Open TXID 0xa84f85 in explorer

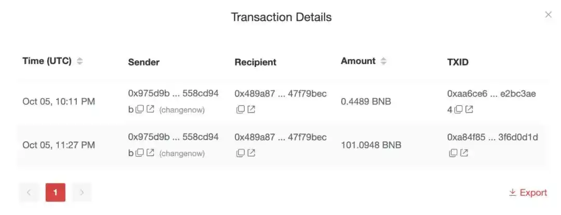tap(464, 153)
